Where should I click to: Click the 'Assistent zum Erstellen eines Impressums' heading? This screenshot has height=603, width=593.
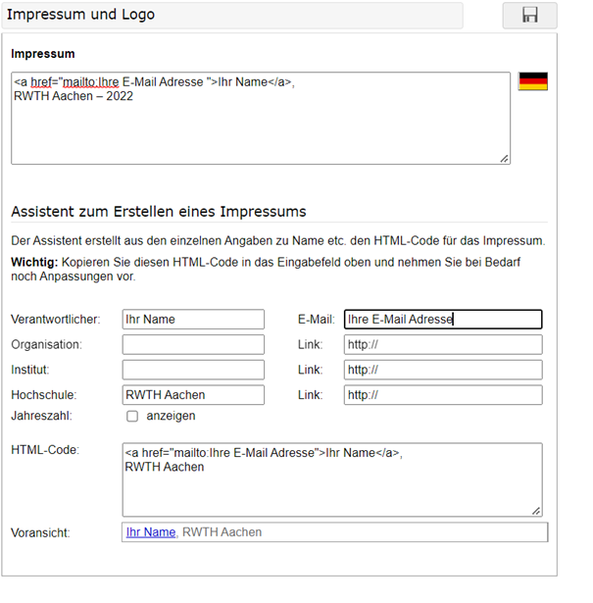tap(159, 212)
